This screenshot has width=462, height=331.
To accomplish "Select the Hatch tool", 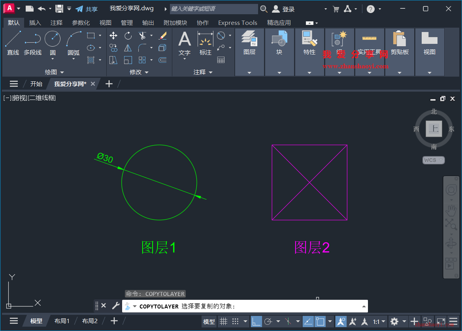I will click(x=91, y=60).
